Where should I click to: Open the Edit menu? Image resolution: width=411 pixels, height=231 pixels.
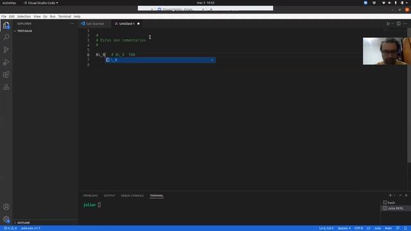pos(12,16)
